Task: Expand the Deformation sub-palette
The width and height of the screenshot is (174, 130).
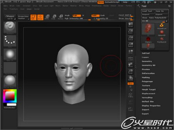Action: 148,73
